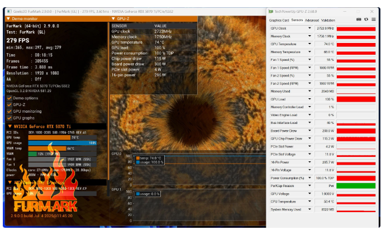This screenshot has height=230, width=386.
Task: Click the GPU temperature row in overlay table
Action: coord(154,42)
